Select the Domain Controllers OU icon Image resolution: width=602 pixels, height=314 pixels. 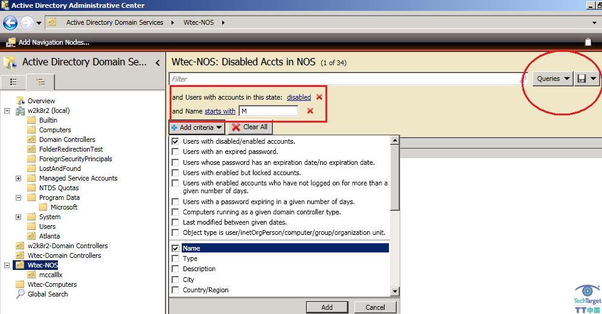pyautogui.click(x=31, y=139)
